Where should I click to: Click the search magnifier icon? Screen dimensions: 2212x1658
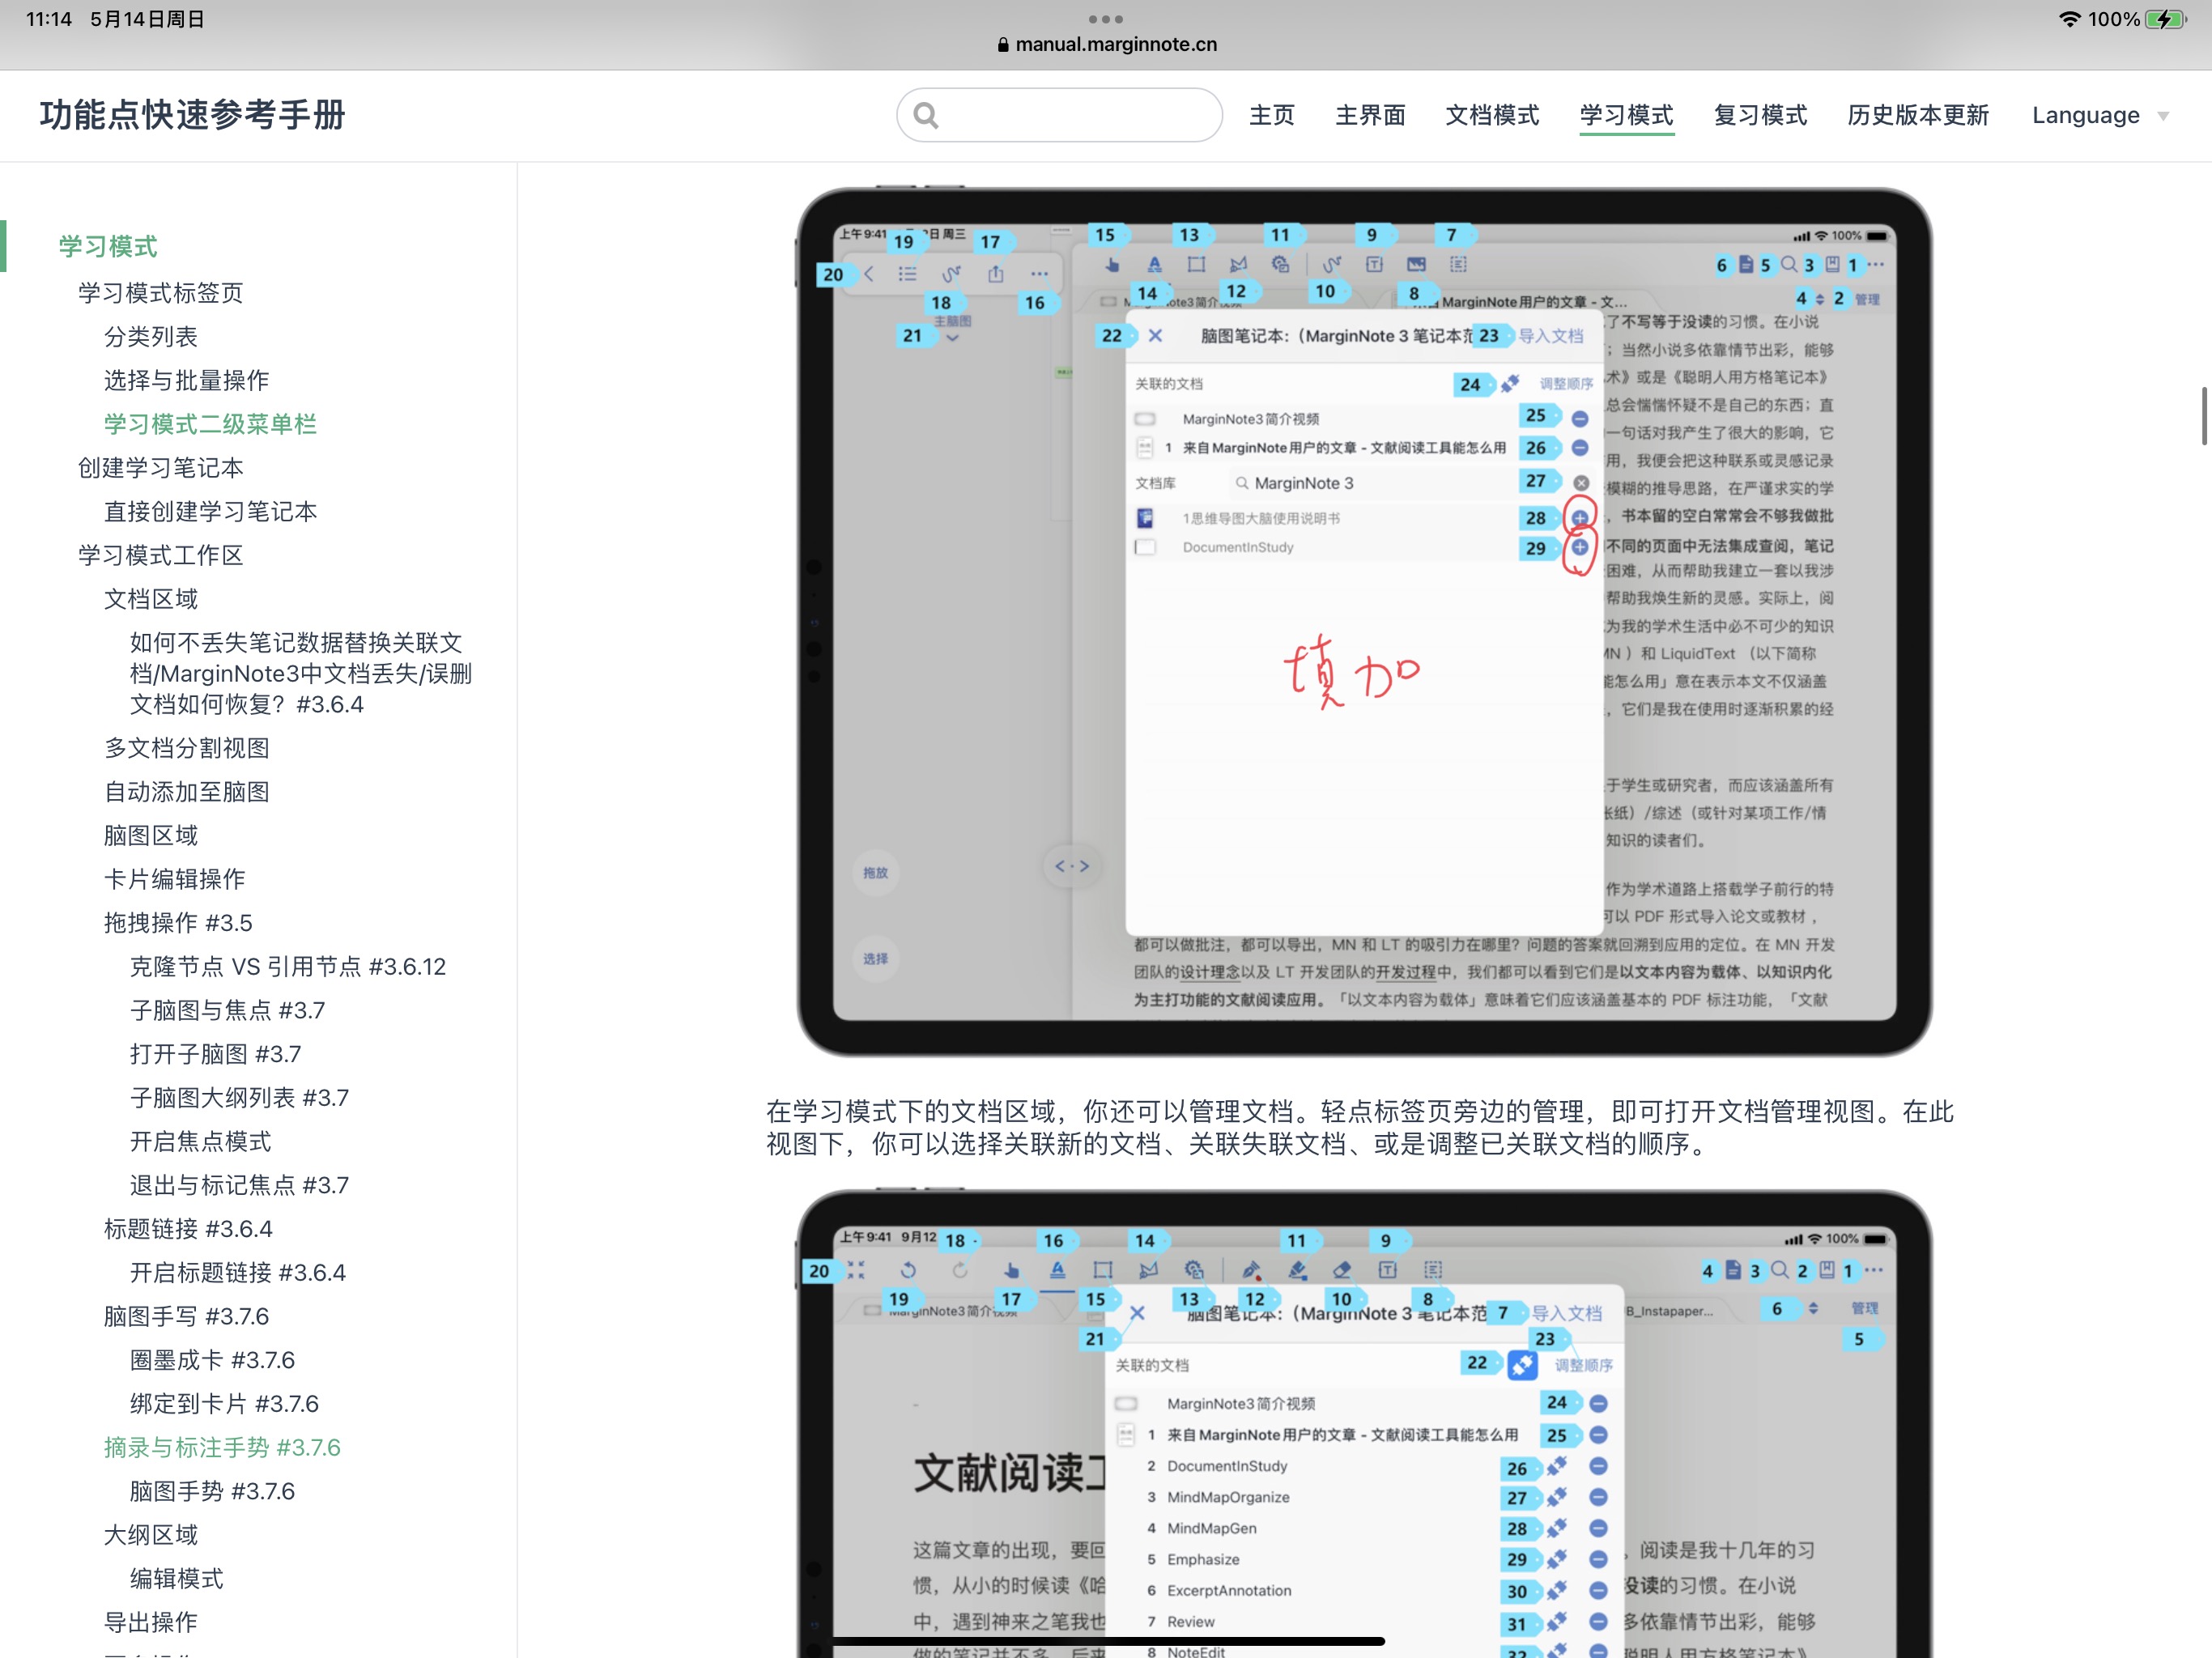click(926, 116)
